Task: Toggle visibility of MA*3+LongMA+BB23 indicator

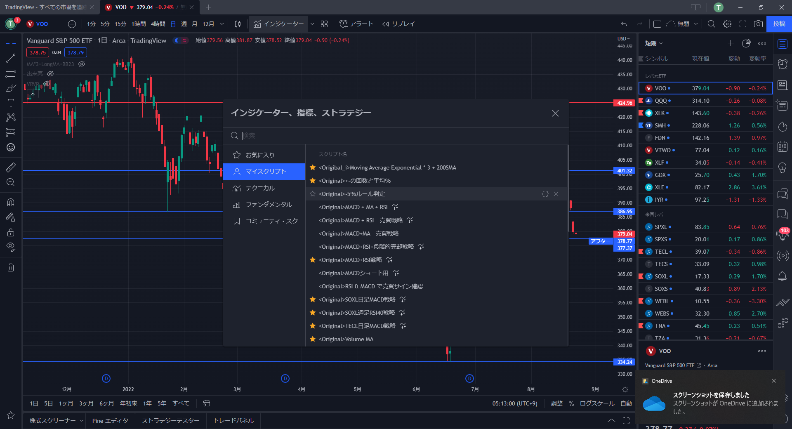Action: pos(82,64)
